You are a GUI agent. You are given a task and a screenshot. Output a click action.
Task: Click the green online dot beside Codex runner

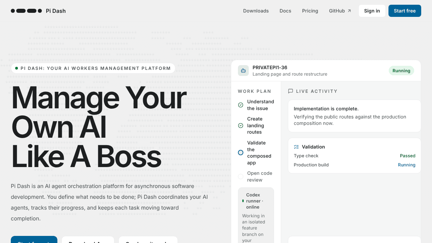tap(243, 201)
